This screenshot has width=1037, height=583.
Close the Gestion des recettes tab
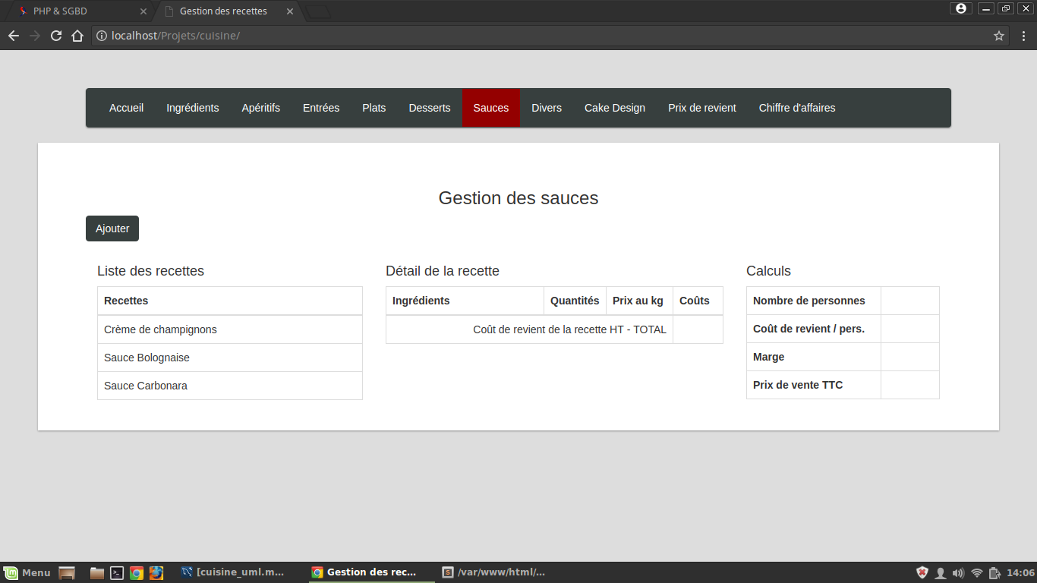(290, 11)
